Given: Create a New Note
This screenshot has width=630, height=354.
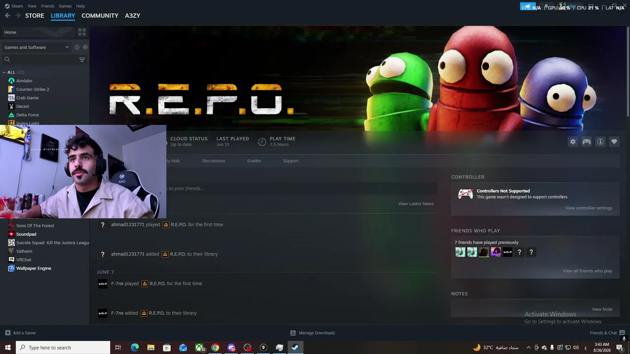Looking at the screenshot, I should (x=602, y=309).
